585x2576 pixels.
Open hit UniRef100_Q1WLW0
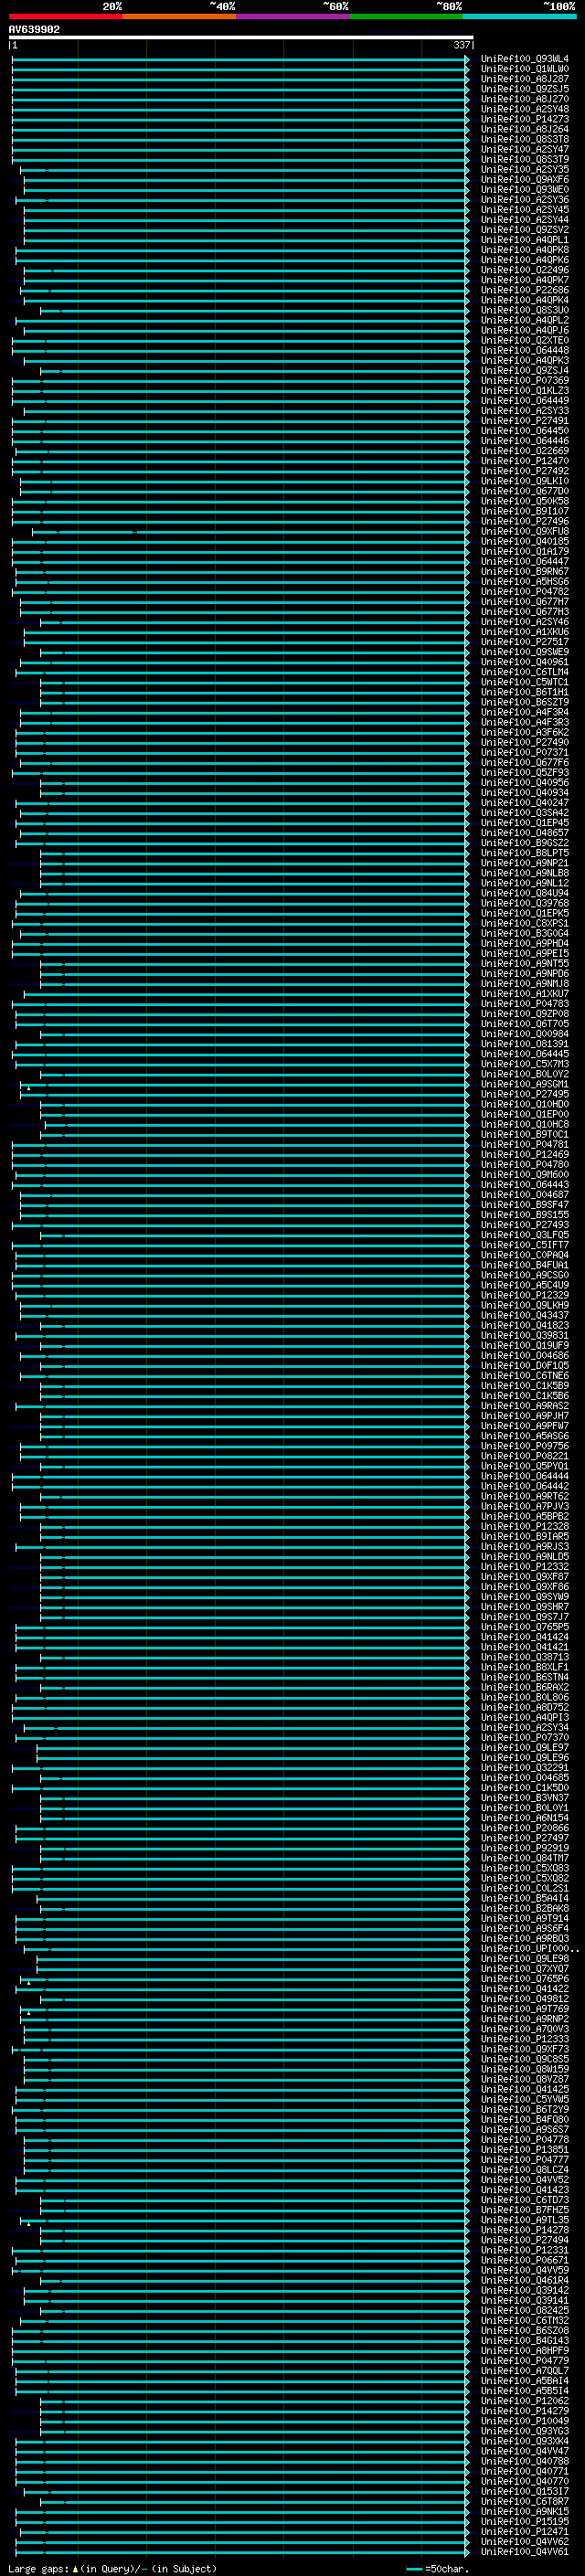pyautogui.click(x=525, y=69)
